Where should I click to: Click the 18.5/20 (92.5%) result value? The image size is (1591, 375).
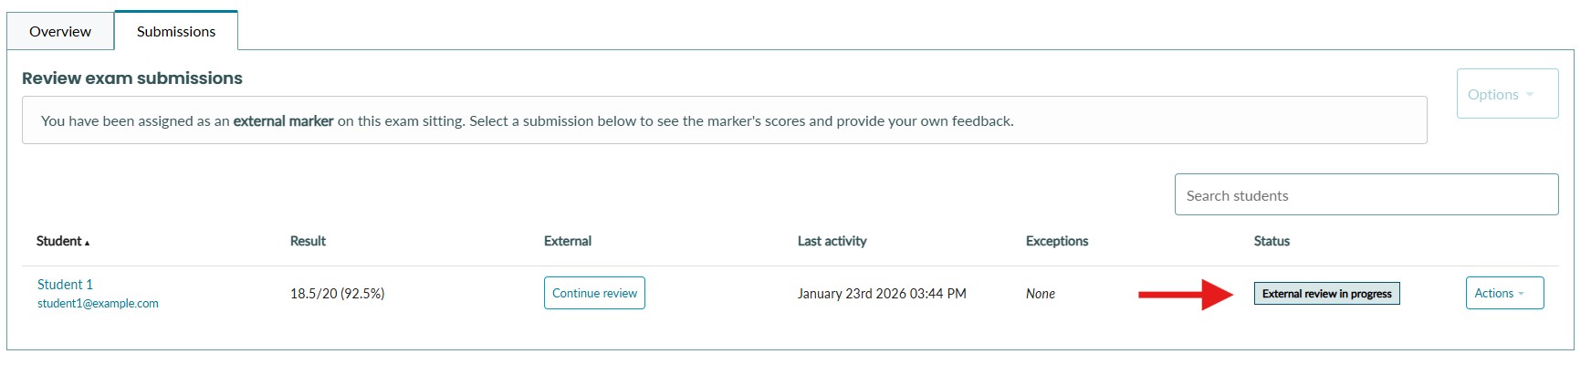337,294
